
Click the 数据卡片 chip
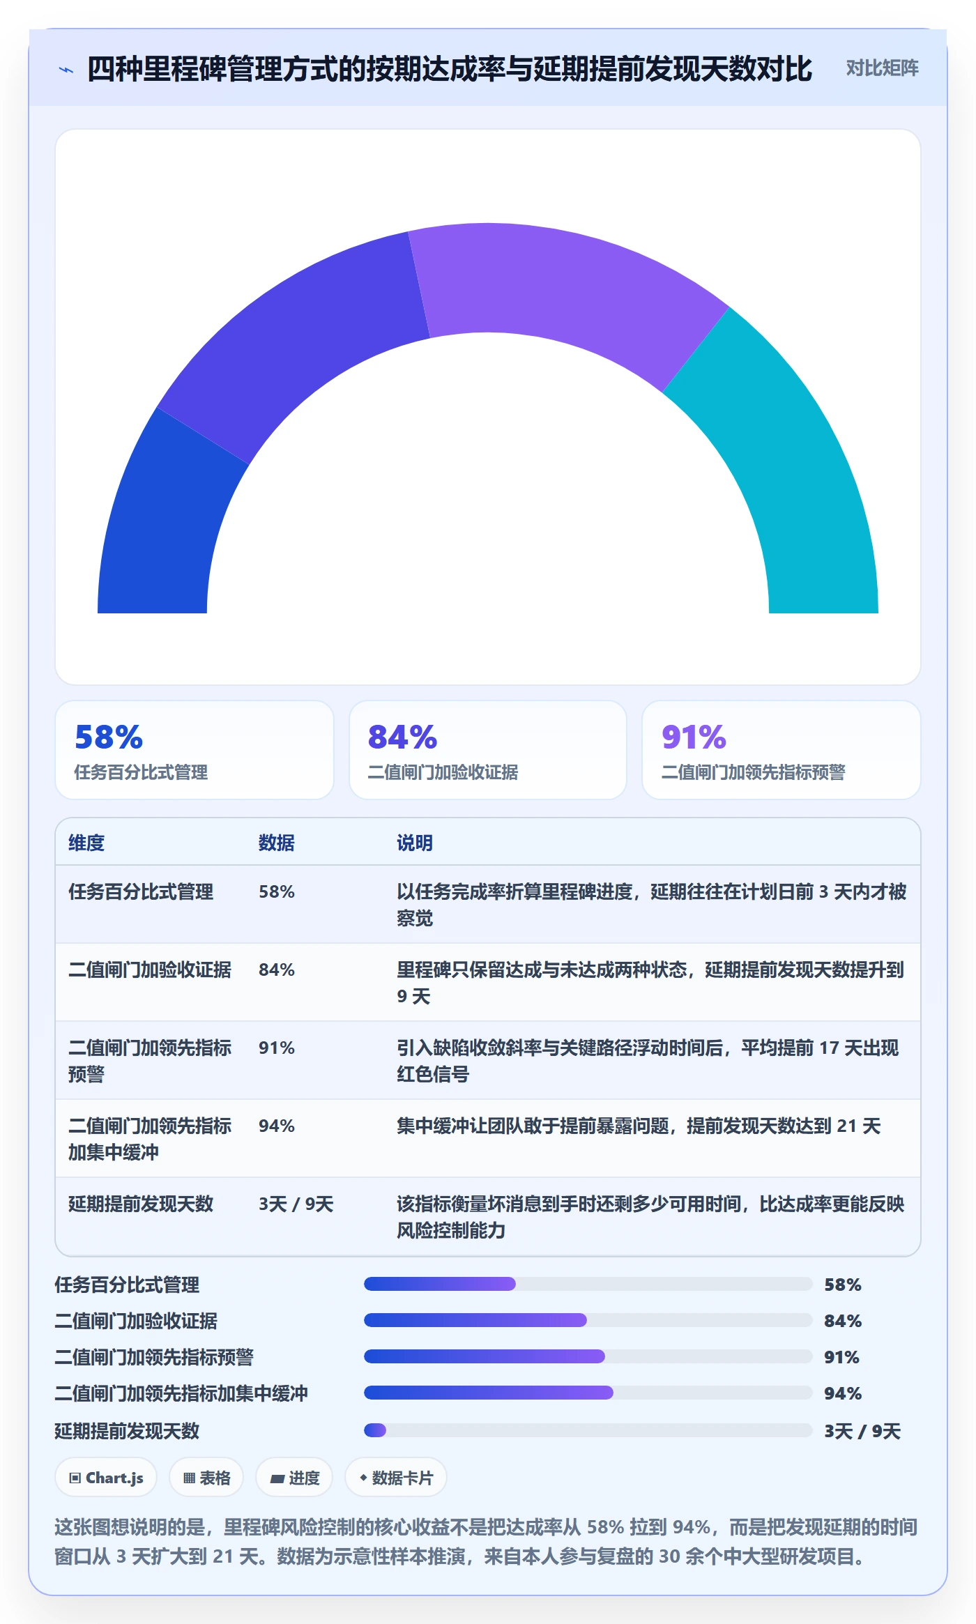pos(396,1477)
